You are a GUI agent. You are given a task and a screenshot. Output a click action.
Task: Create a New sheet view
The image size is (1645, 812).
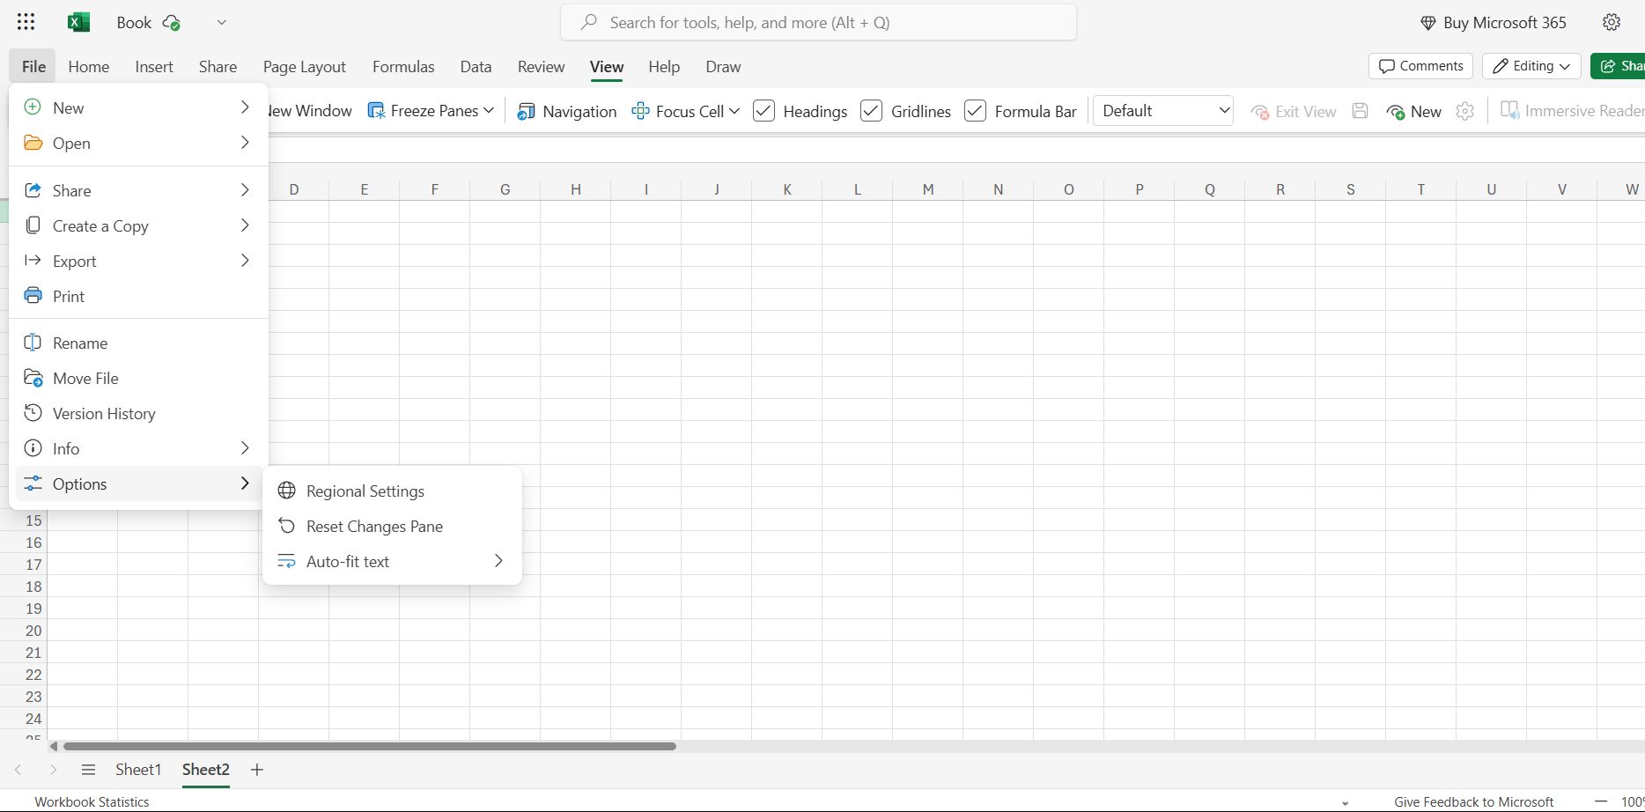click(1413, 111)
